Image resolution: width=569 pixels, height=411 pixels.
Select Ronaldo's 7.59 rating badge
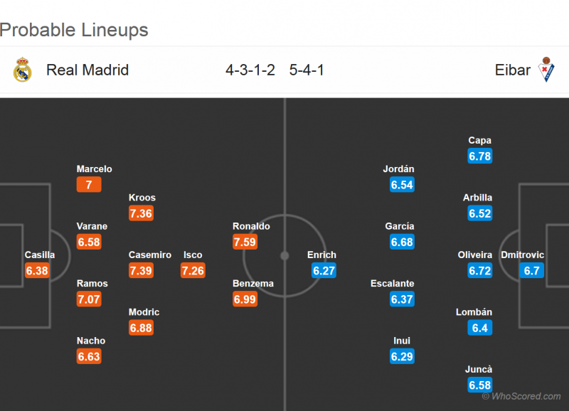(245, 242)
